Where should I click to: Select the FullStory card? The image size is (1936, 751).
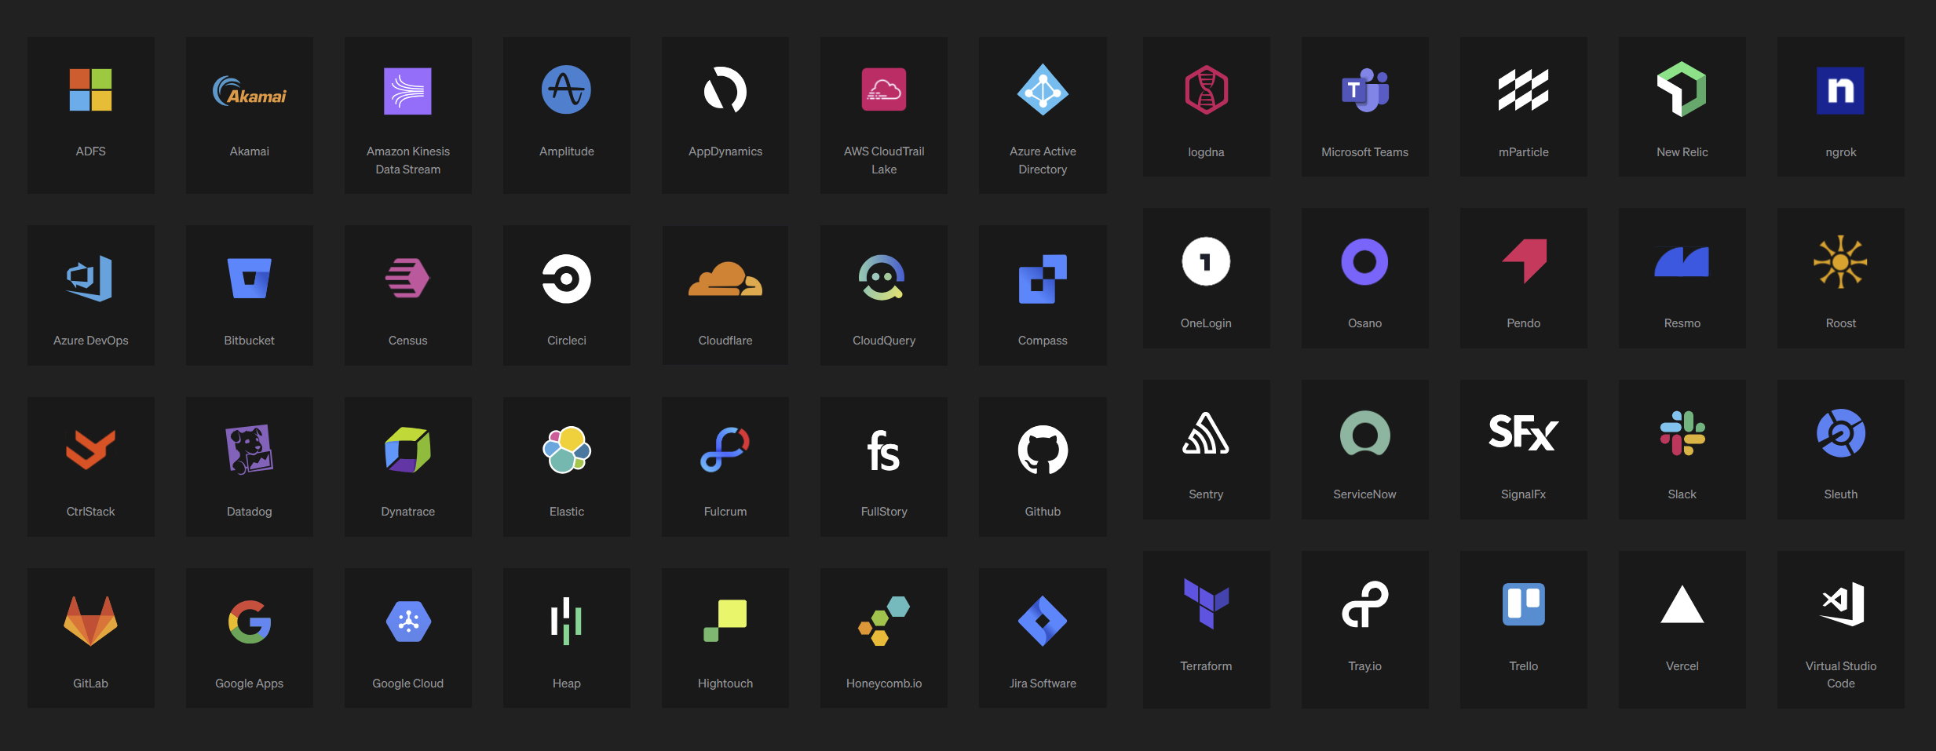click(x=884, y=466)
